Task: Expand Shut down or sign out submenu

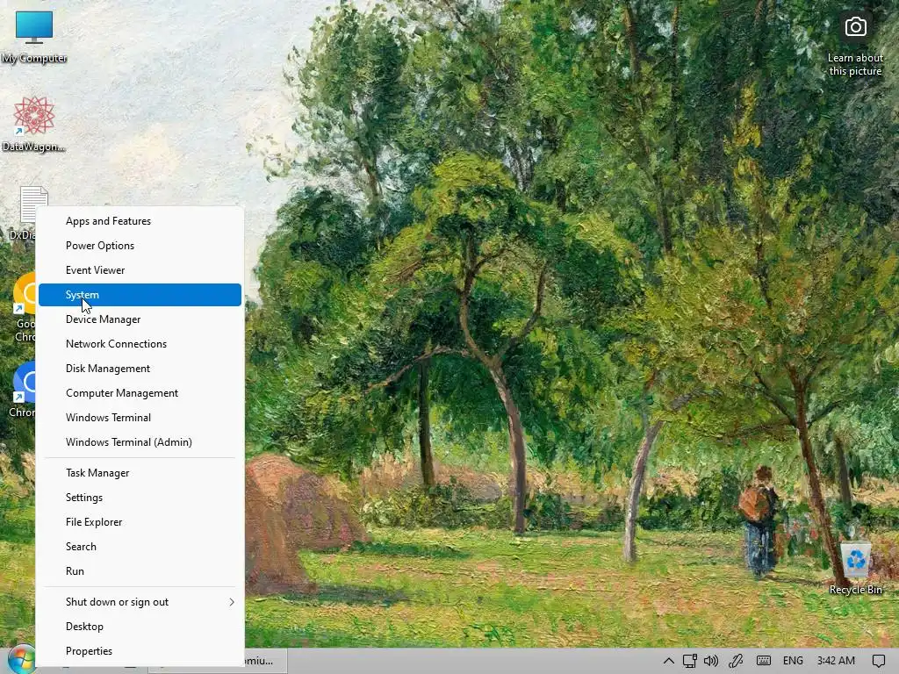Action: click(x=140, y=602)
